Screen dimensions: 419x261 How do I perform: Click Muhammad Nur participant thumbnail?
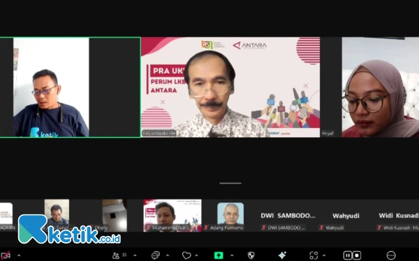172,216
